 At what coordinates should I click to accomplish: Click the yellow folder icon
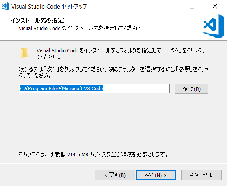pos(25,54)
